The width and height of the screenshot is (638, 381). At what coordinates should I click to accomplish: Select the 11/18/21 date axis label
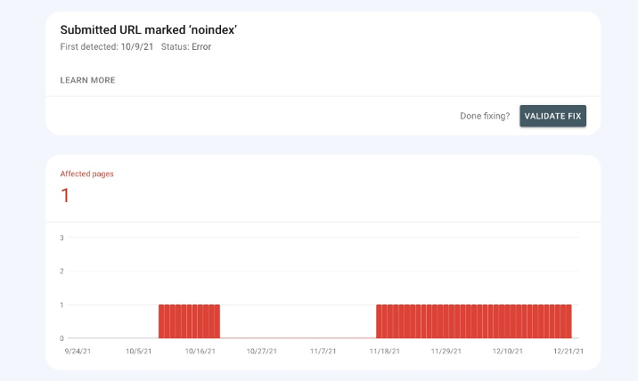click(382, 351)
